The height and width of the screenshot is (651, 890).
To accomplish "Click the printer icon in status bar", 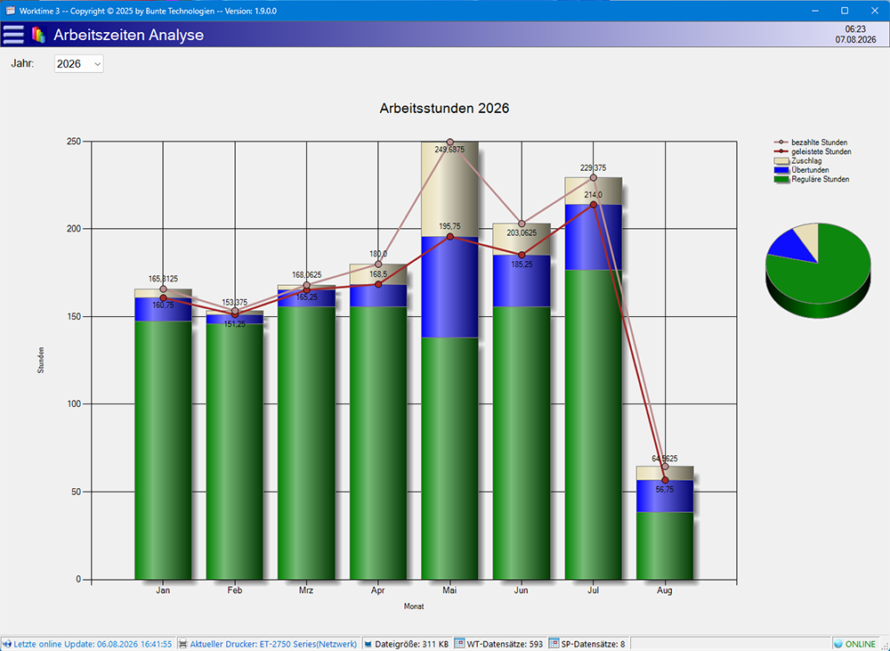I will pos(183,644).
